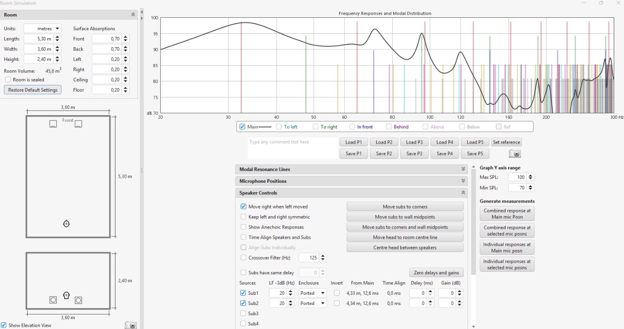Toggle Keep left and right symmetric
This screenshot has width=624, height=329.
(x=243, y=217)
